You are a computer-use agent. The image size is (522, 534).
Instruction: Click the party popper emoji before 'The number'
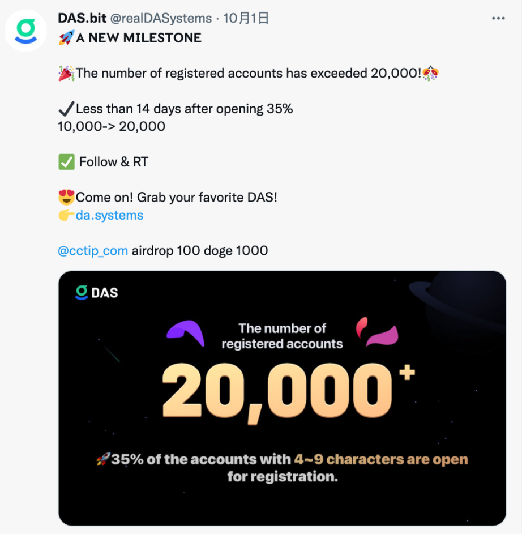pyautogui.click(x=66, y=73)
